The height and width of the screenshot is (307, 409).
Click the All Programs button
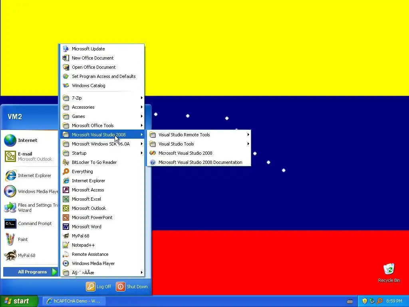(30, 272)
